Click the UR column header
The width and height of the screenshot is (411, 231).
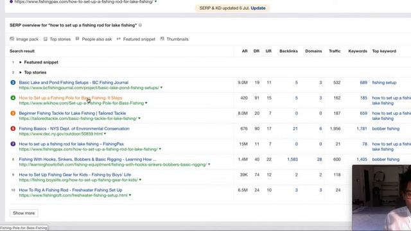pos(268,51)
